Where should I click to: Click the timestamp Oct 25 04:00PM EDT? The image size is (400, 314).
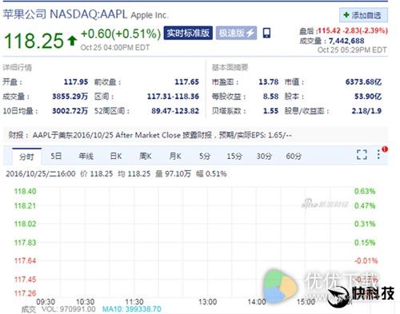115,48
